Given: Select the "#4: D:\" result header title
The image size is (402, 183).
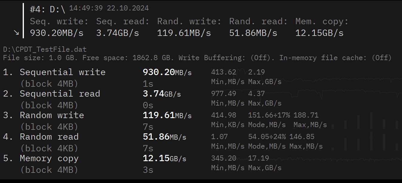Looking at the screenshot, I should [47, 9].
